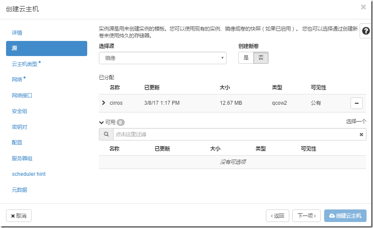The image size is (373, 228).
Task: Open the 元数据 tab
Action: (x=19, y=190)
